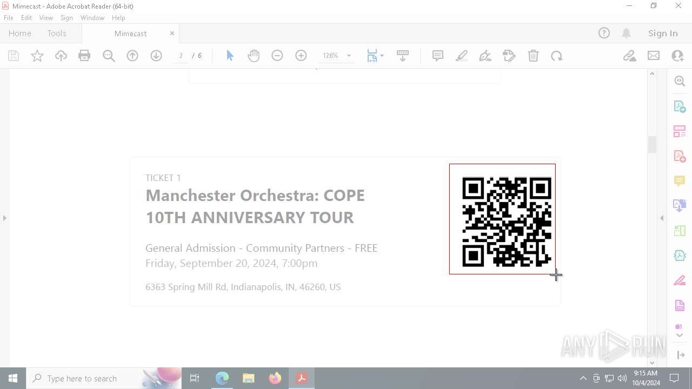Switch to the Tools tab
This screenshot has height=389, width=692.
(57, 33)
